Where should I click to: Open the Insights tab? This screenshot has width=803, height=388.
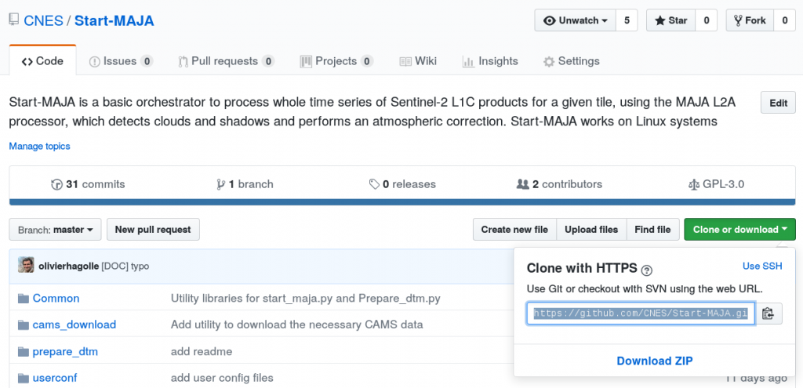490,61
